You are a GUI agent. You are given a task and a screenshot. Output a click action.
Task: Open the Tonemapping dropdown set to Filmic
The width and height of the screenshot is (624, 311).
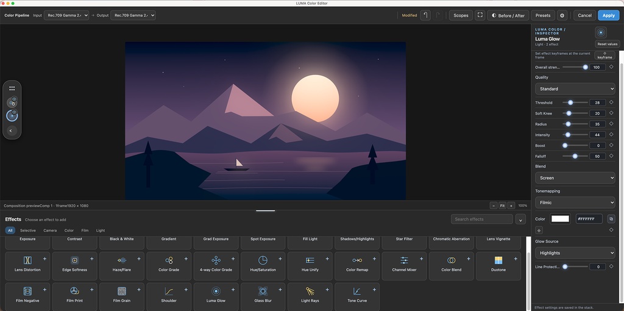[x=575, y=202]
